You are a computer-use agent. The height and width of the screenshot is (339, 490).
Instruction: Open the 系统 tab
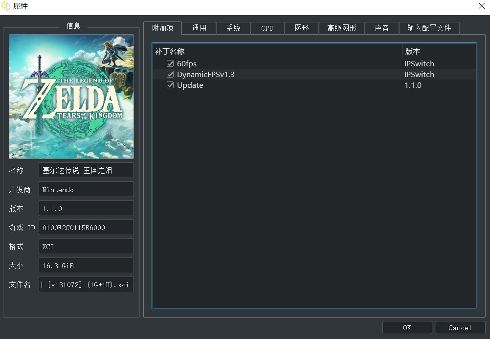pyautogui.click(x=233, y=28)
